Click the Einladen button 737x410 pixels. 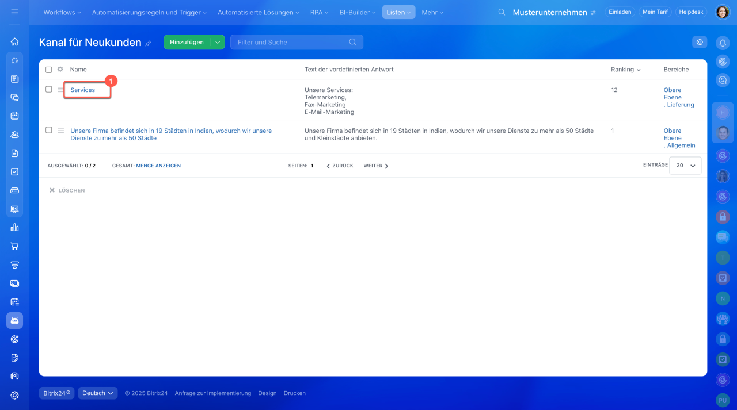(620, 12)
